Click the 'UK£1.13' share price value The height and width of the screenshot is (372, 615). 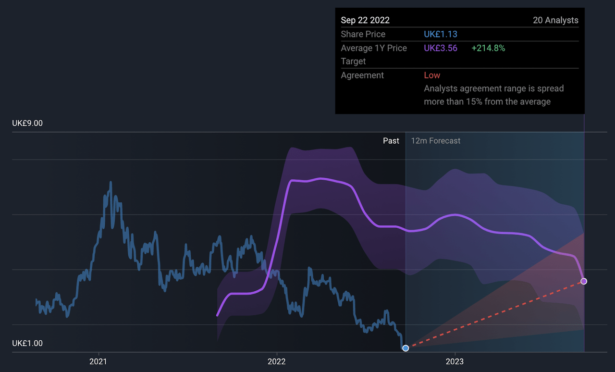(441, 34)
